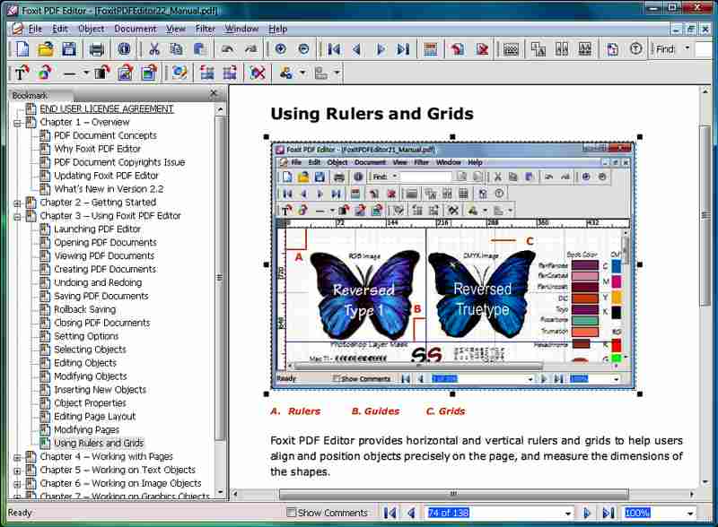718x527 pixels.
Task: Open the page number dropdown
Action: coord(568,514)
